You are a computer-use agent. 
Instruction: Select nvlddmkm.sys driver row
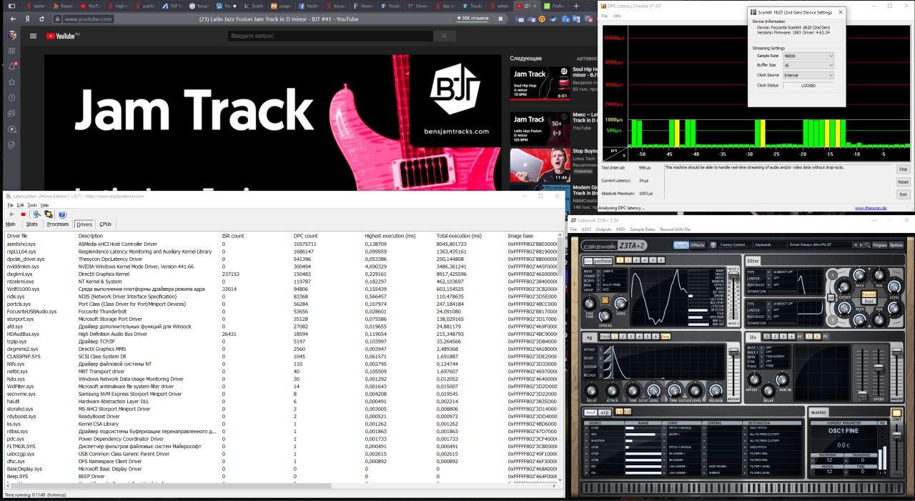pos(283,267)
